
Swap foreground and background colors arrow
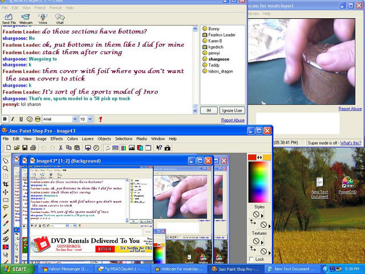tap(259, 158)
